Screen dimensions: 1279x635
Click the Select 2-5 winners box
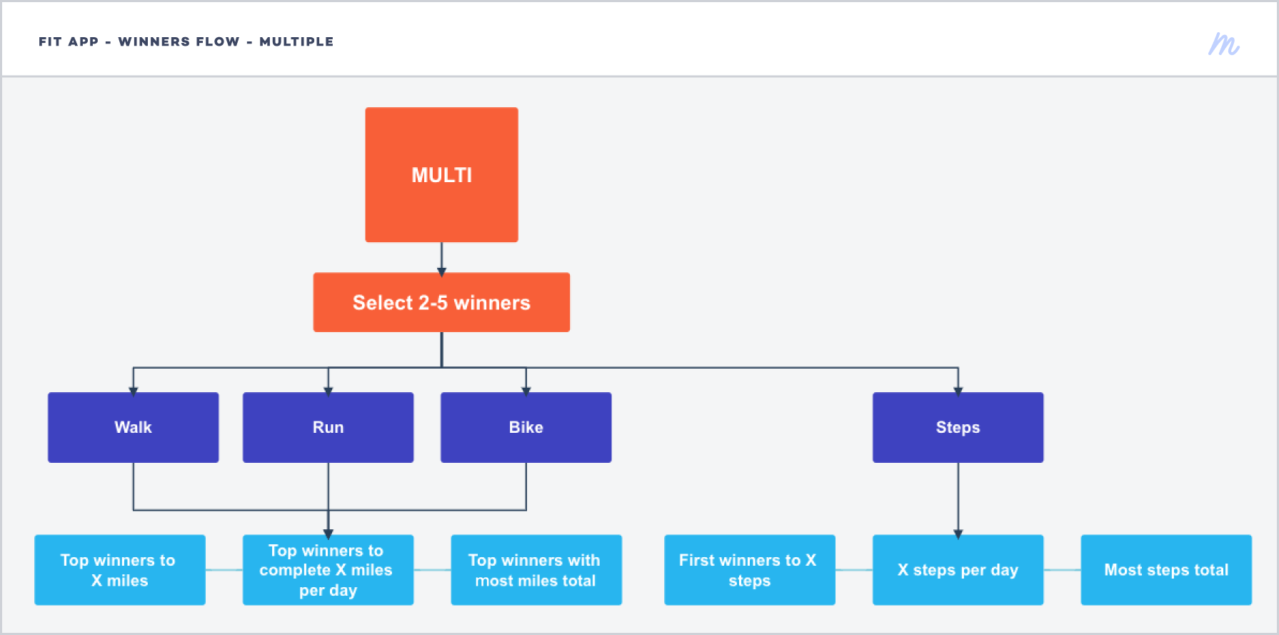441,302
